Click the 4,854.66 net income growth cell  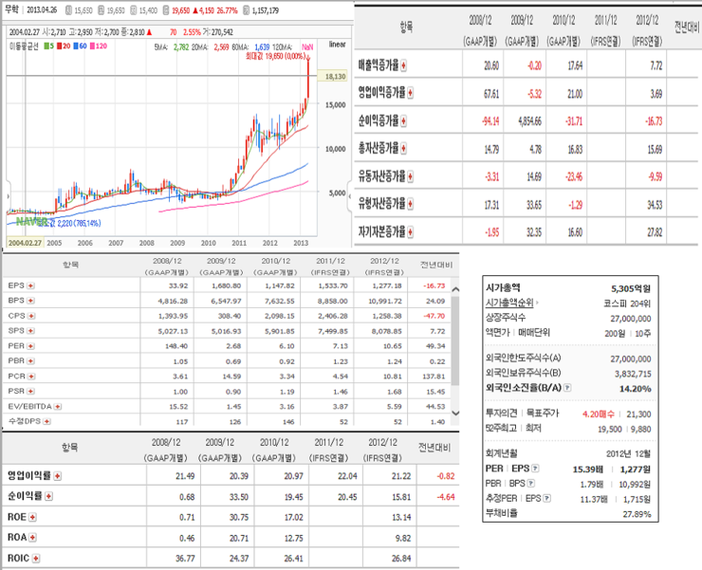[x=529, y=121]
